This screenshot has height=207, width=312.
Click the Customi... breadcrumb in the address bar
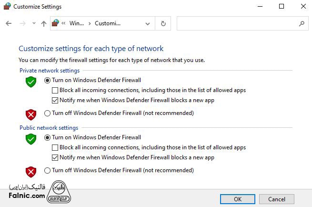108,23
